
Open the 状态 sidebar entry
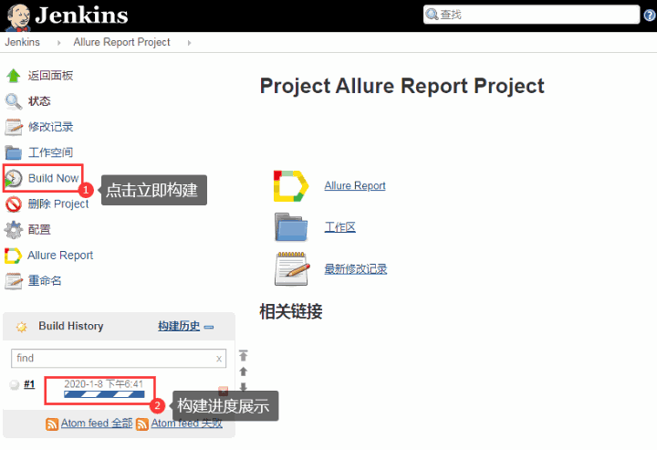pyautogui.click(x=39, y=101)
